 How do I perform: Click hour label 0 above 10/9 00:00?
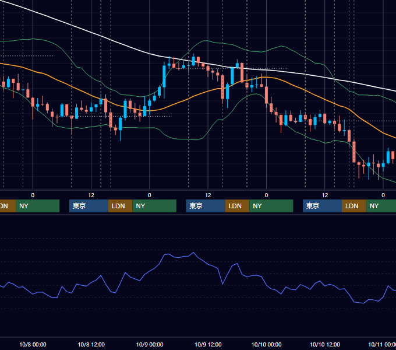click(150, 195)
